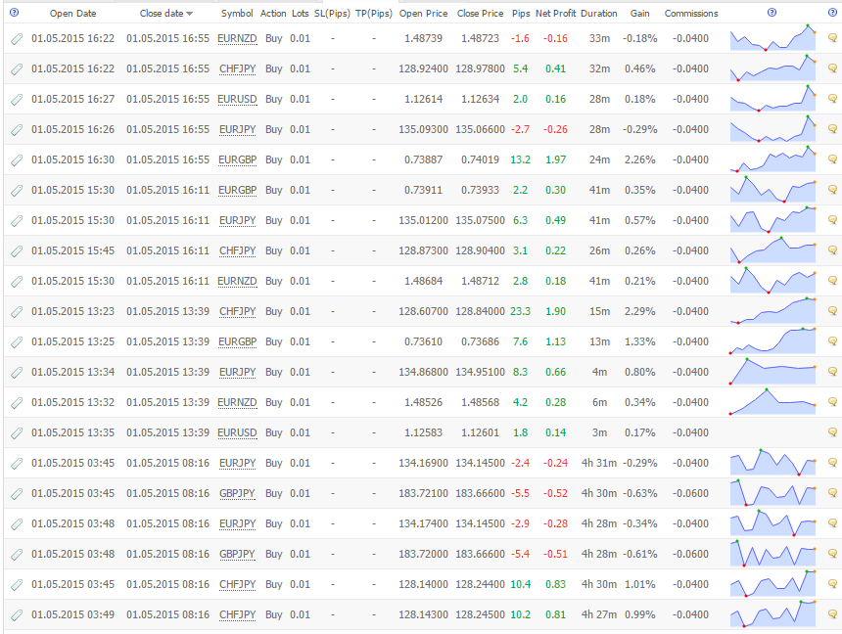Open comments for EURGBP trade opened 13:25
This screenshot has width=842, height=634.
point(833,340)
